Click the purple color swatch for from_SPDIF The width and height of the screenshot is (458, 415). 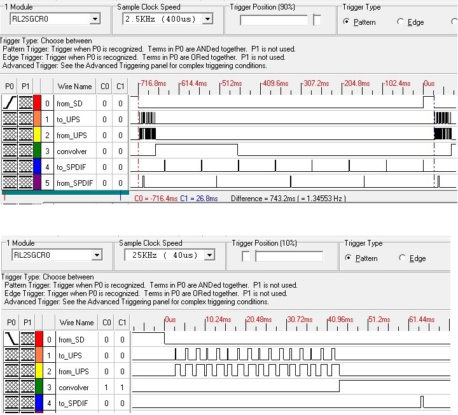[38, 183]
